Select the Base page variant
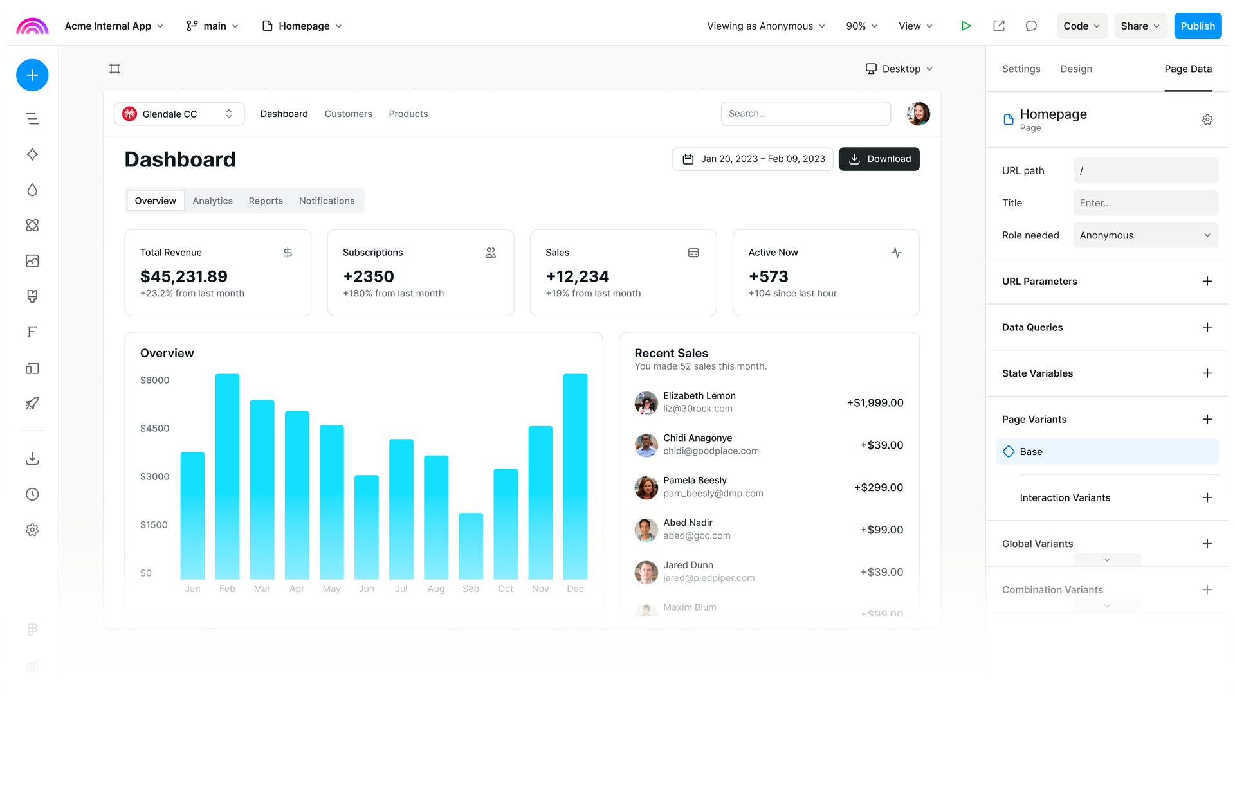This screenshot has width=1235, height=806. (x=1106, y=451)
